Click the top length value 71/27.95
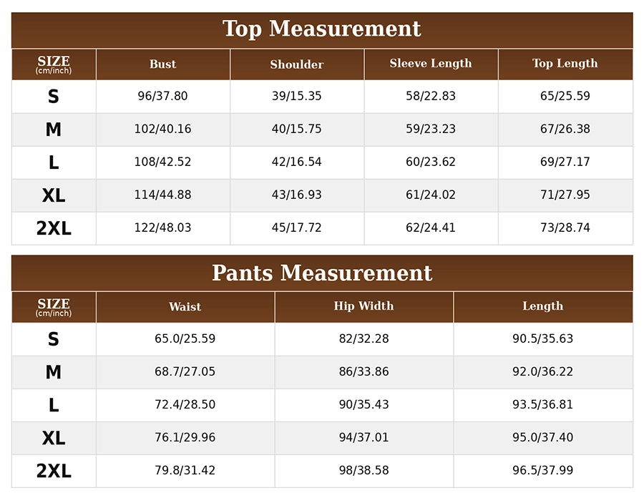 click(565, 195)
